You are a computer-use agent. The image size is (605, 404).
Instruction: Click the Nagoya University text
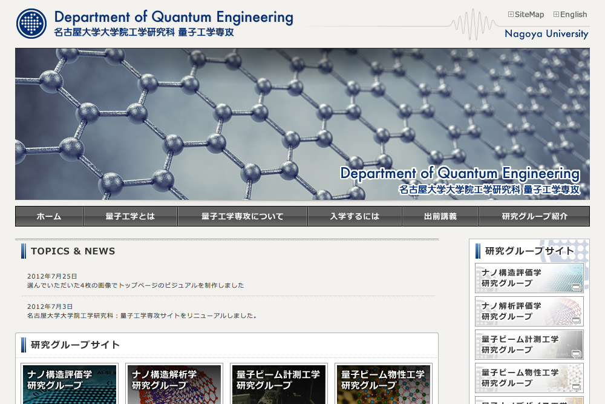[546, 34]
